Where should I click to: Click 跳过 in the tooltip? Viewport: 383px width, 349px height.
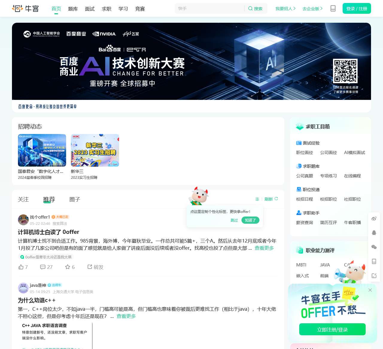tap(234, 220)
